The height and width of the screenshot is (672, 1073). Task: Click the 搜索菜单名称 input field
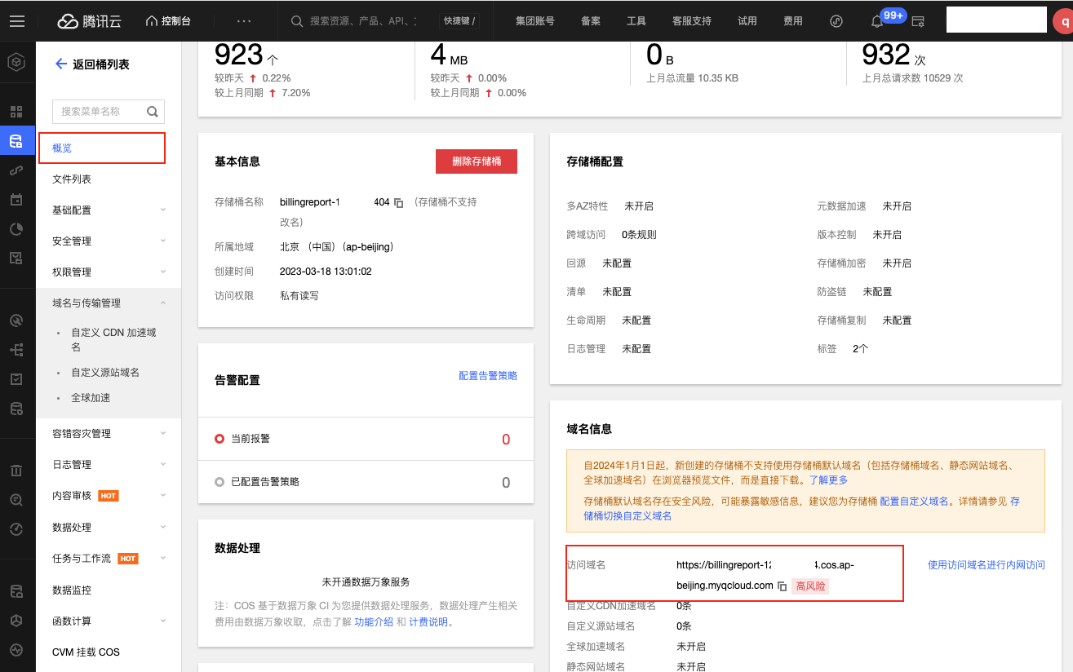pyautogui.click(x=98, y=112)
